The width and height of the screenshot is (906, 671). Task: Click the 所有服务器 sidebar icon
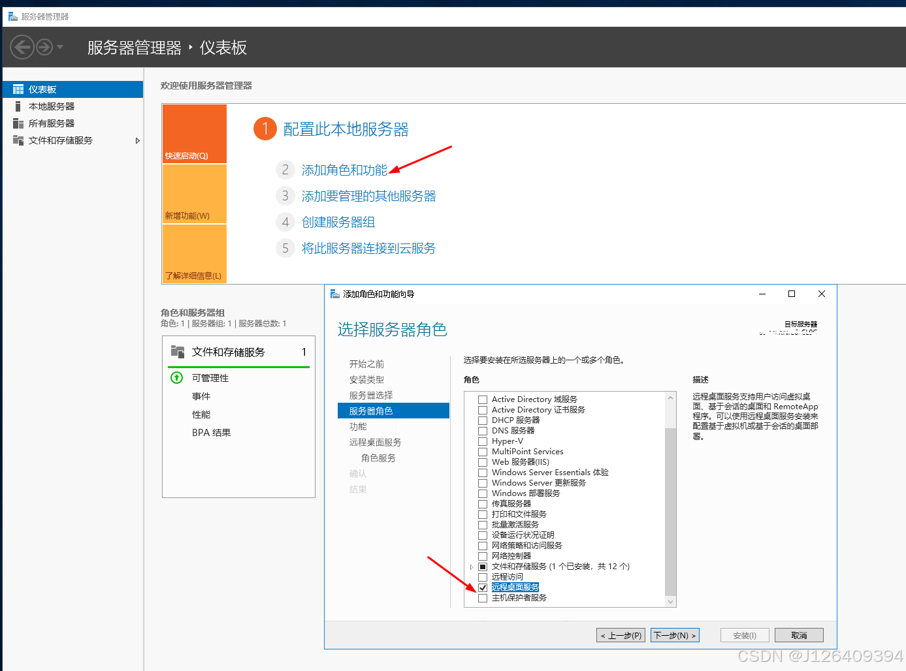[18, 123]
